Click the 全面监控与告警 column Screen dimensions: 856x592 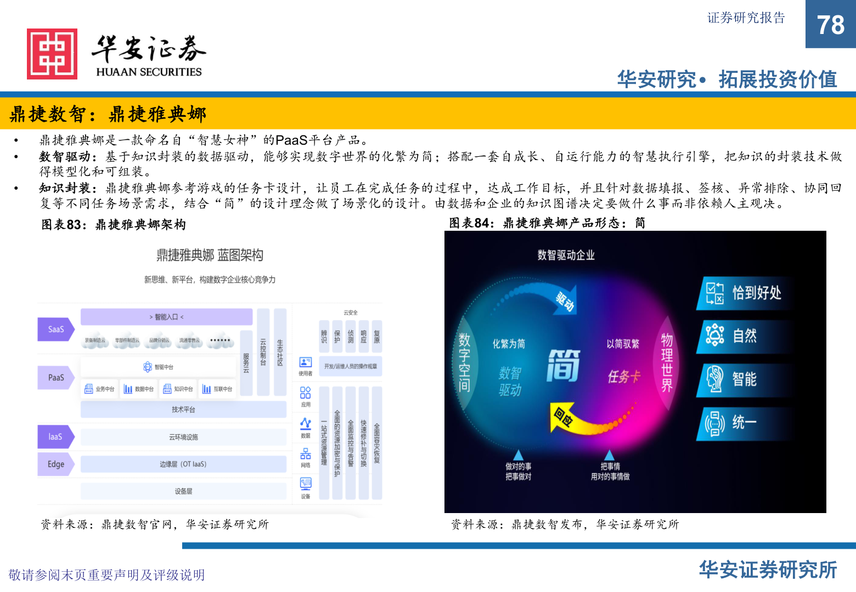pos(351,443)
